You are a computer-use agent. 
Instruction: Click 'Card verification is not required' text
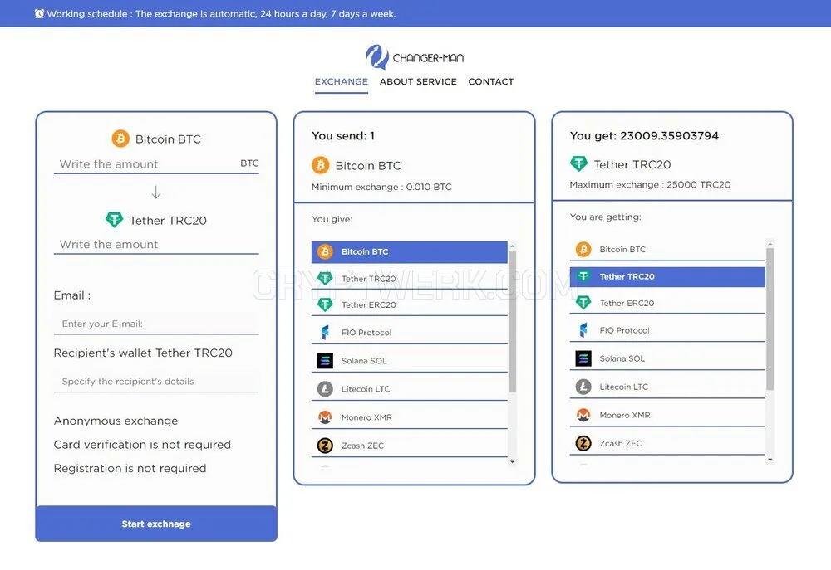click(x=142, y=445)
